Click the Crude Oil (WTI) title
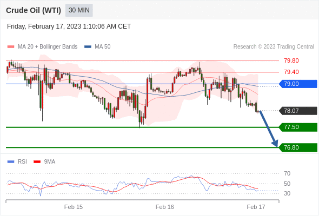Screen dimensions: 319x216 pos(34,10)
